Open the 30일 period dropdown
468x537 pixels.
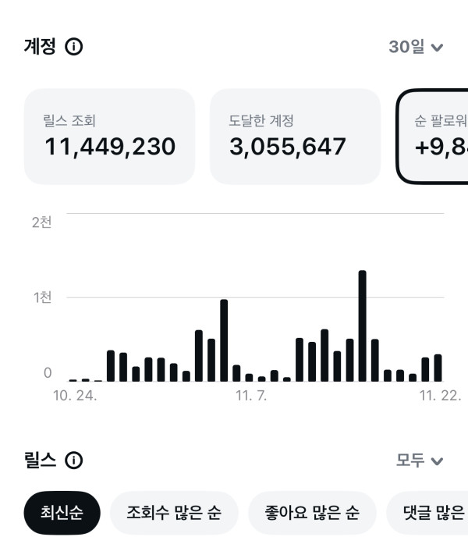point(415,47)
